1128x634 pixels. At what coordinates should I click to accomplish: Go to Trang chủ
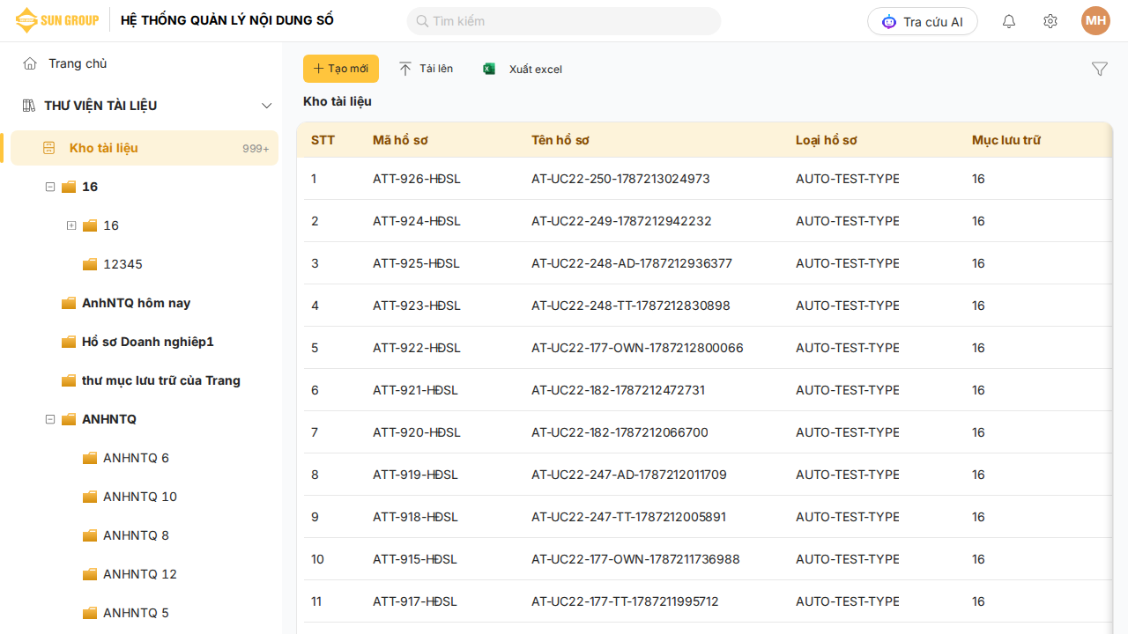[78, 63]
